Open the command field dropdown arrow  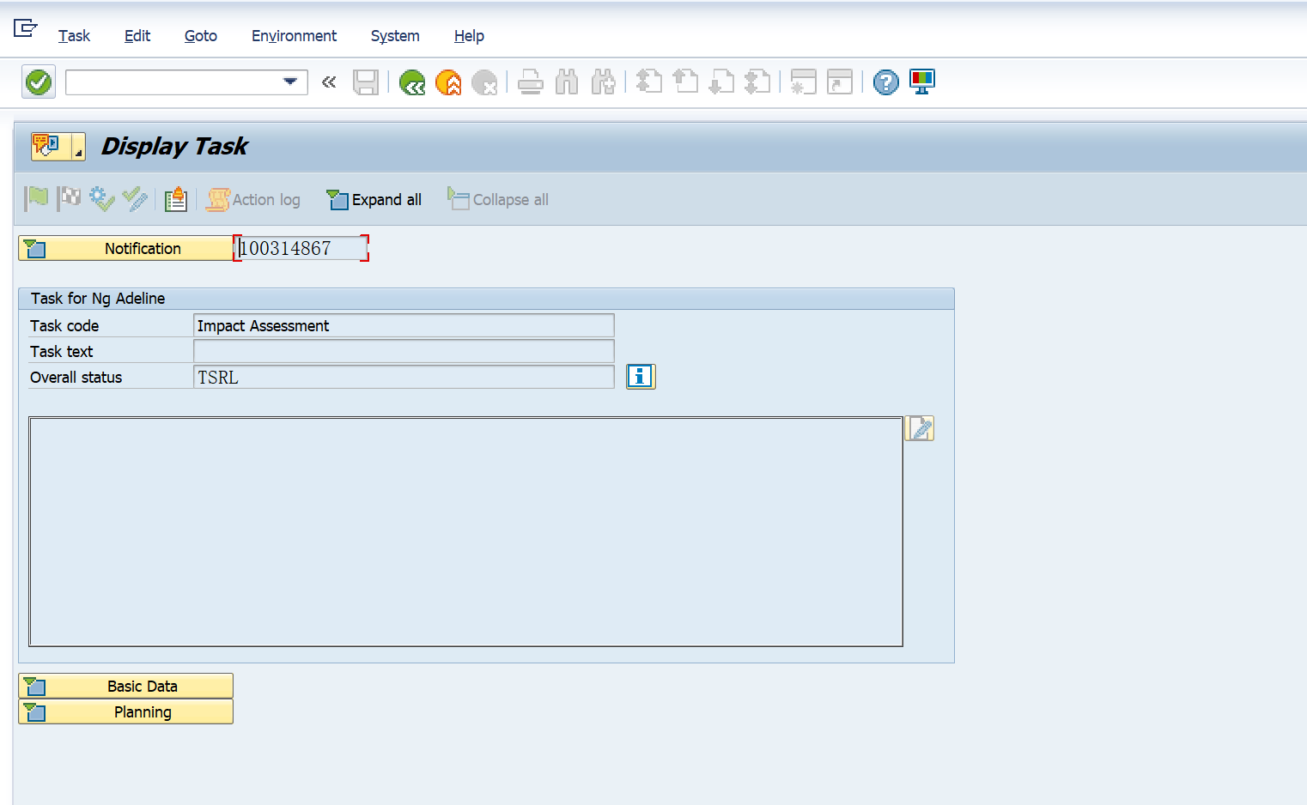click(x=290, y=82)
